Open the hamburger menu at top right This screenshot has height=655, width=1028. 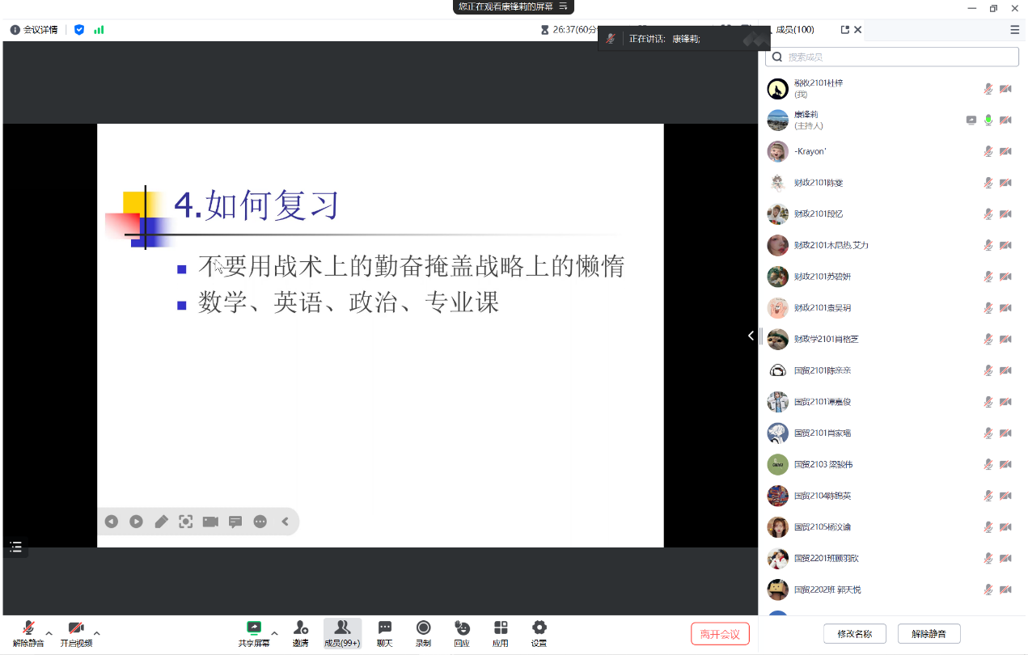[1014, 30]
